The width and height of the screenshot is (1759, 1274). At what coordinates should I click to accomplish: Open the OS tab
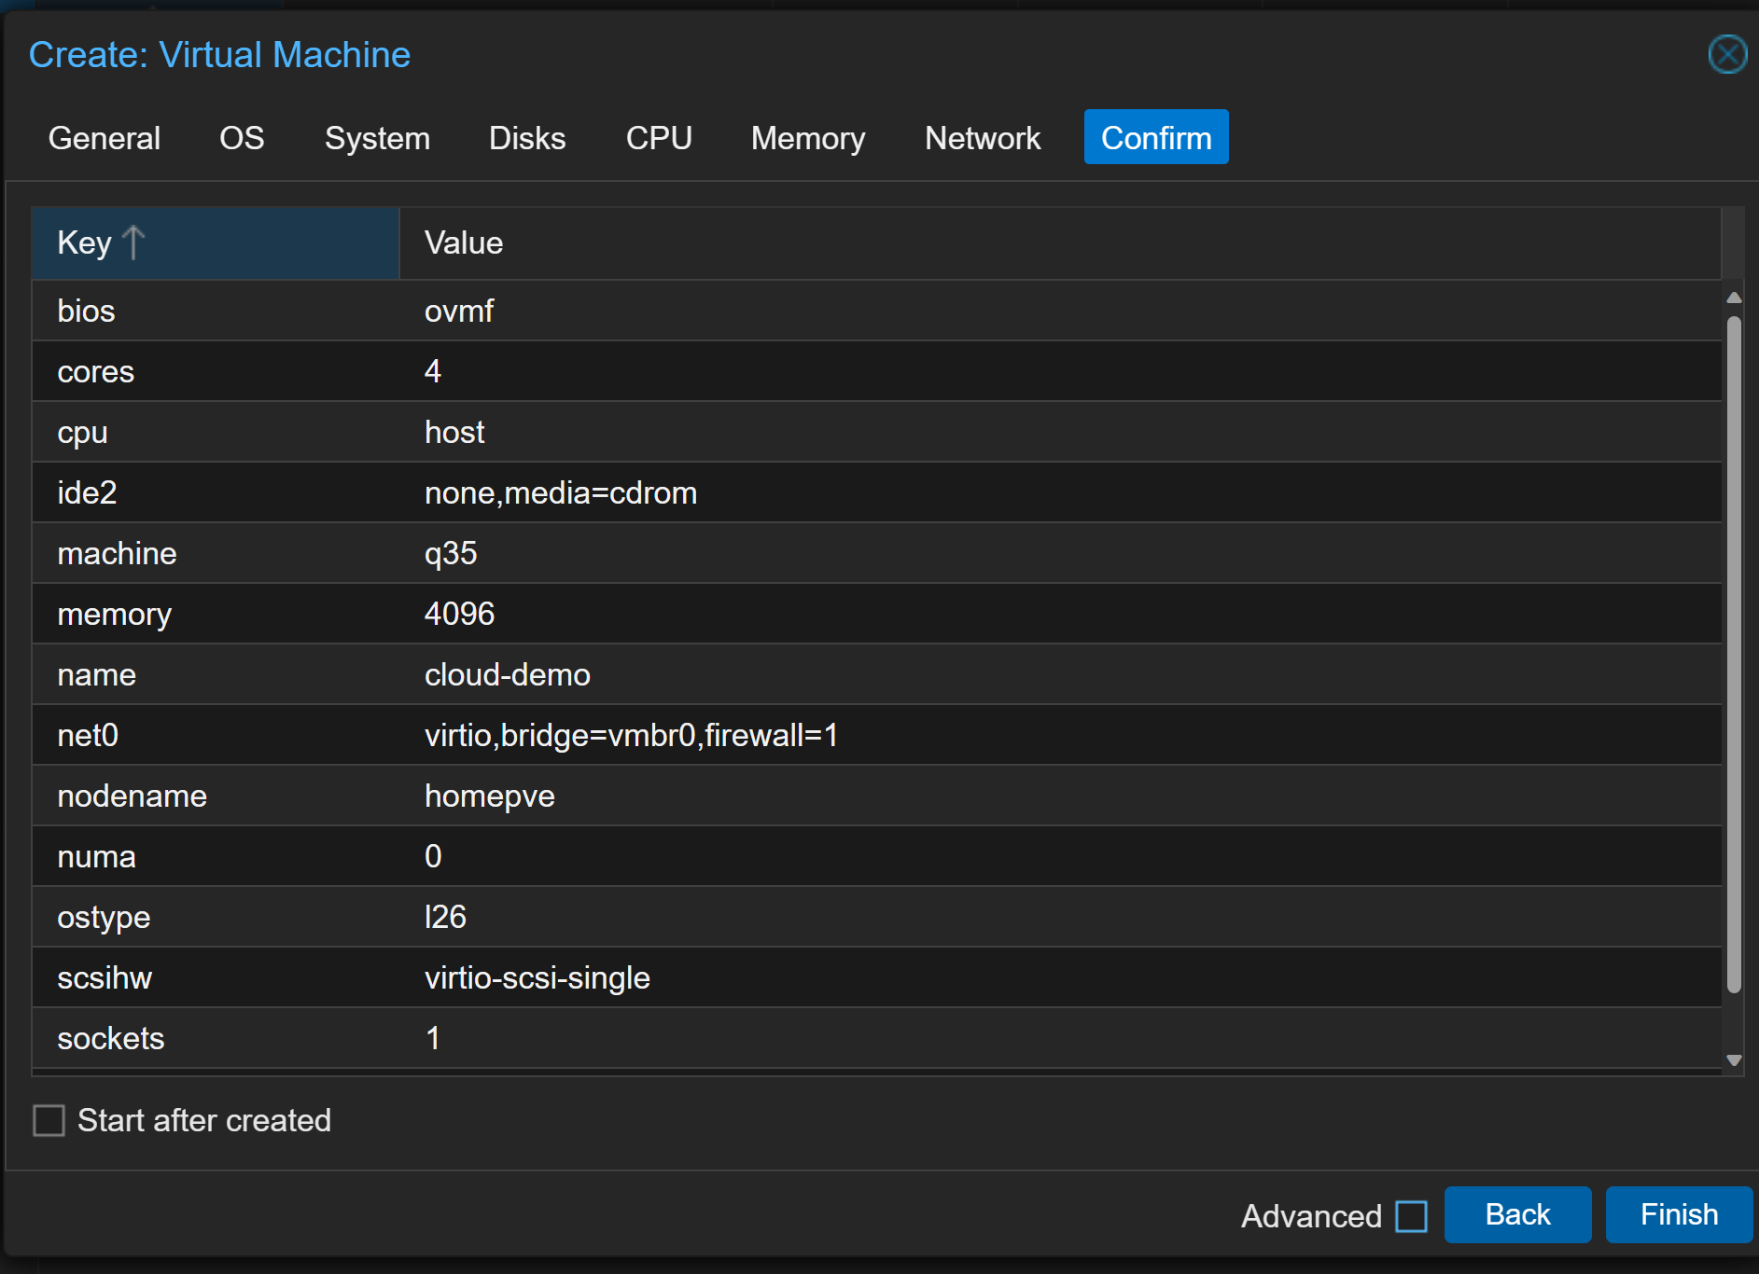pyautogui.click(x=242, y=138)
